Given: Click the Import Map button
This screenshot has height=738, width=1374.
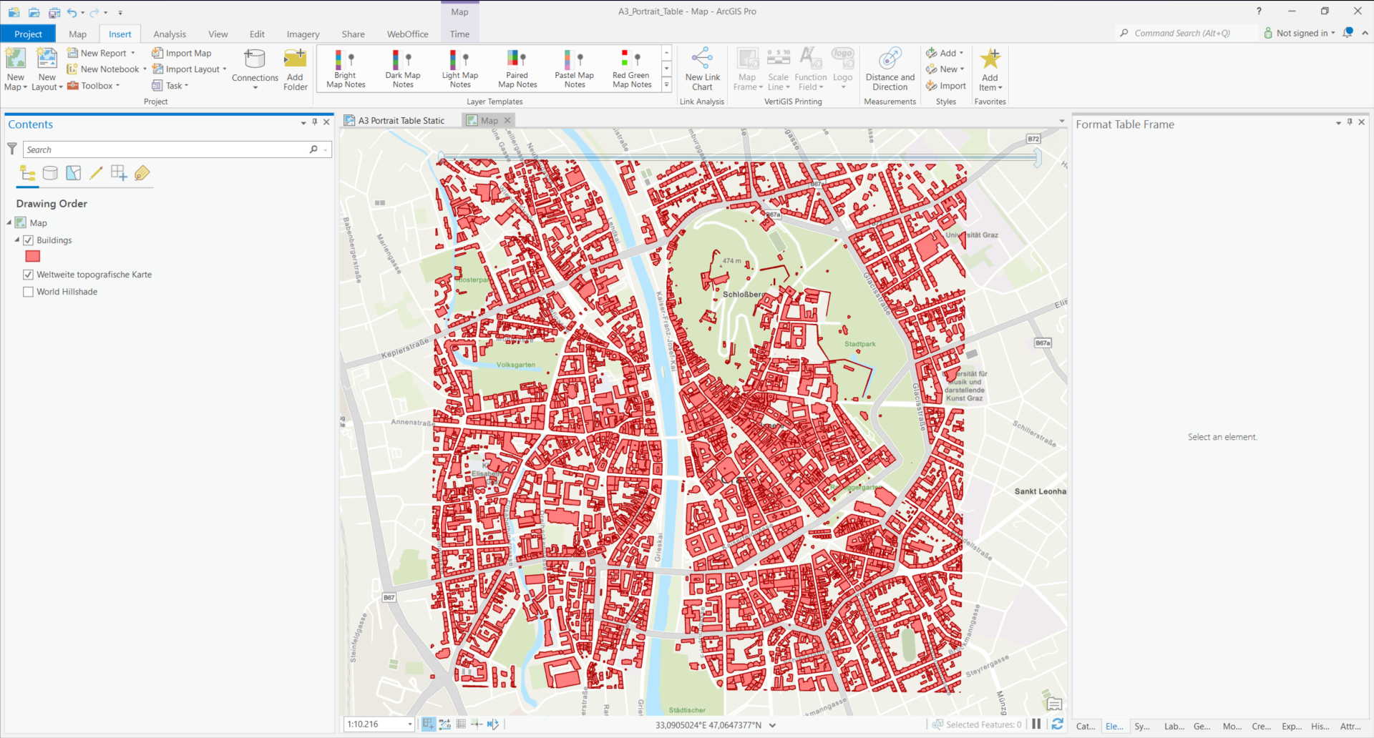Looking at the screenshot, I should (182, 53).
